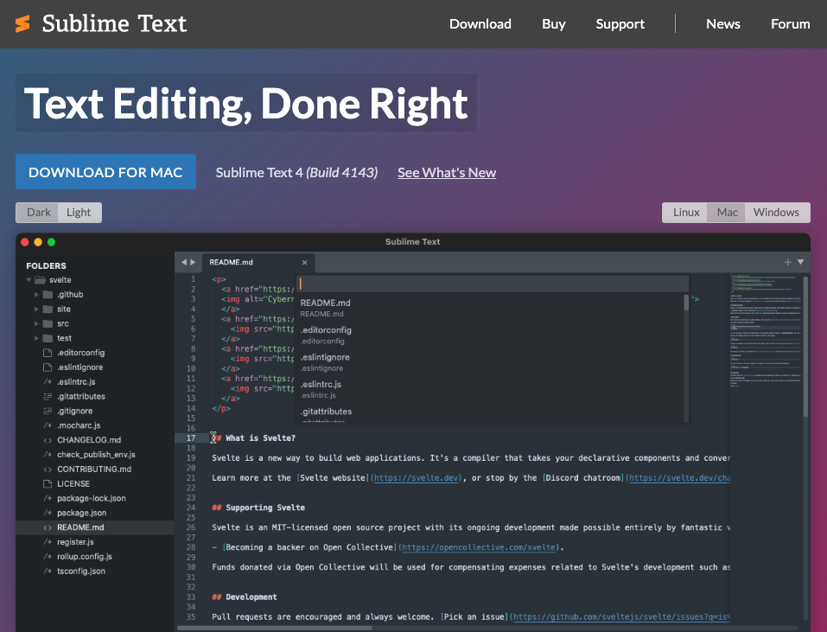Open the Buy page
827x632 pixels.
554,23
